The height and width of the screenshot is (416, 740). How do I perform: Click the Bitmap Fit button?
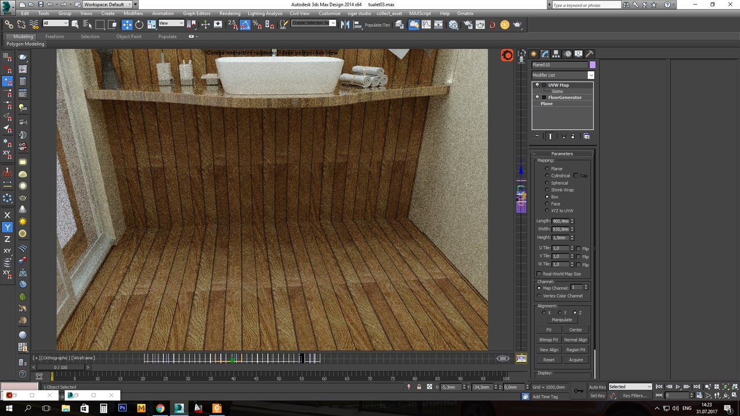[x=549, y=340]
